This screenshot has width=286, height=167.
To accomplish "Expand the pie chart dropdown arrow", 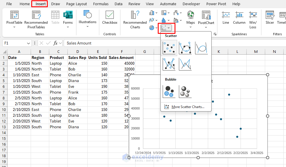I will pos(156,28).
